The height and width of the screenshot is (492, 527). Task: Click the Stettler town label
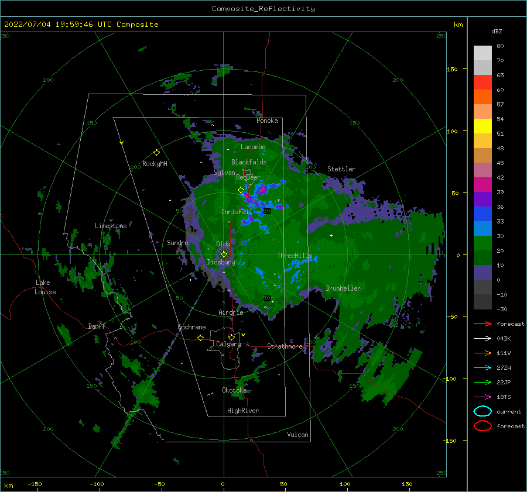point(341,169)
